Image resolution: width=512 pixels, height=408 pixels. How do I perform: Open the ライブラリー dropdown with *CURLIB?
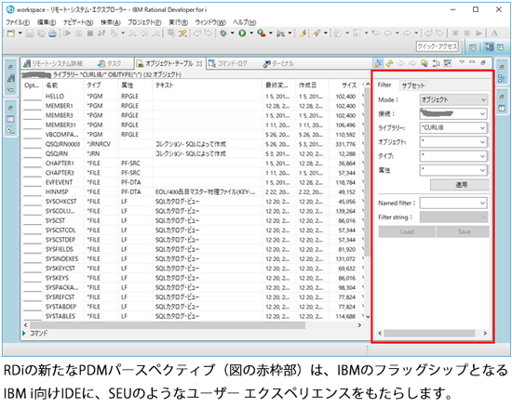453,127
